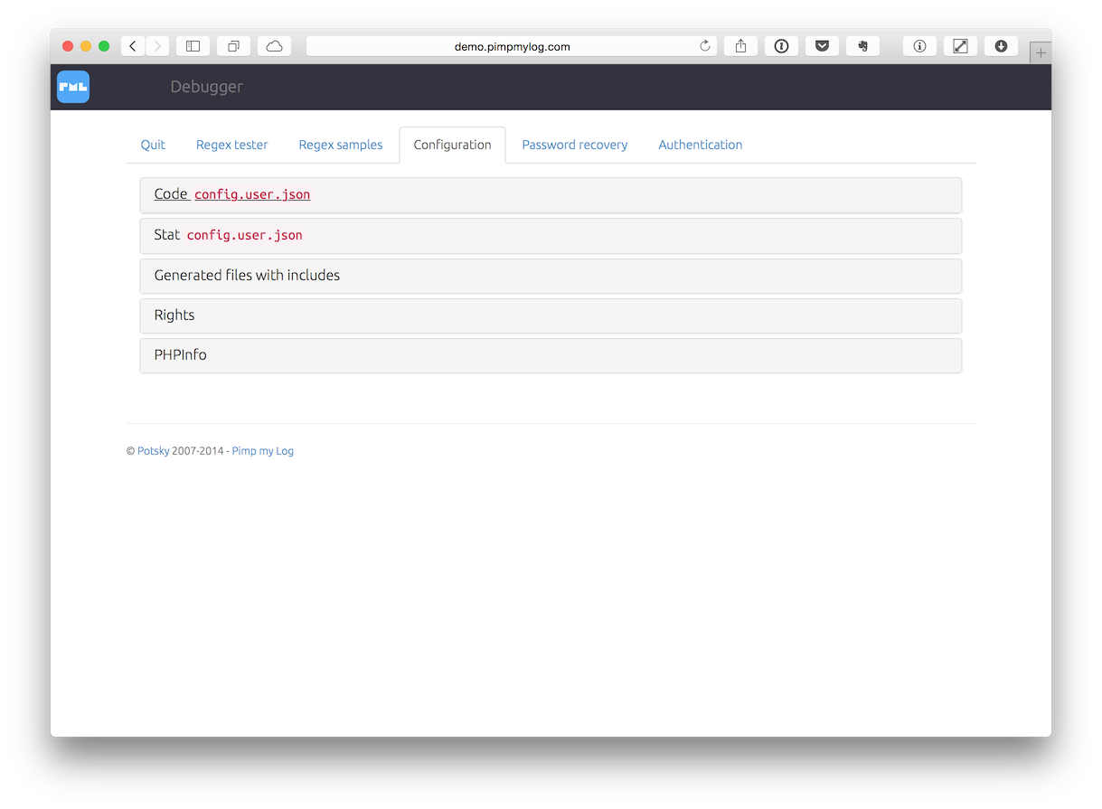The height and width of the screenshot is (809, 1102).
Task: Expand Code config.user.json panel
Action: (551, 194)
